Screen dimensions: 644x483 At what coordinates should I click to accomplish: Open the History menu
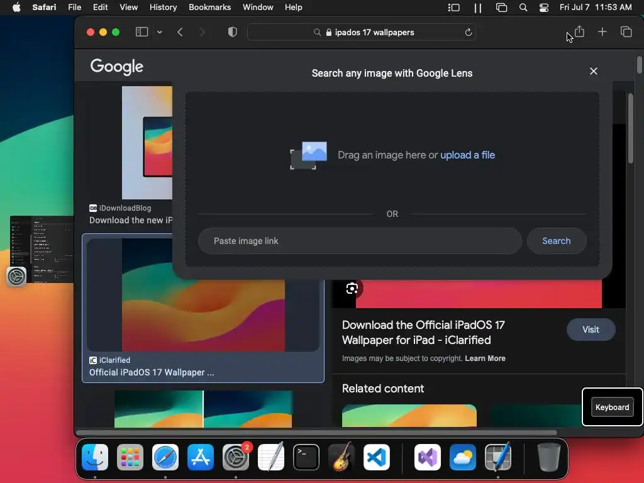[x=163, y=8]
